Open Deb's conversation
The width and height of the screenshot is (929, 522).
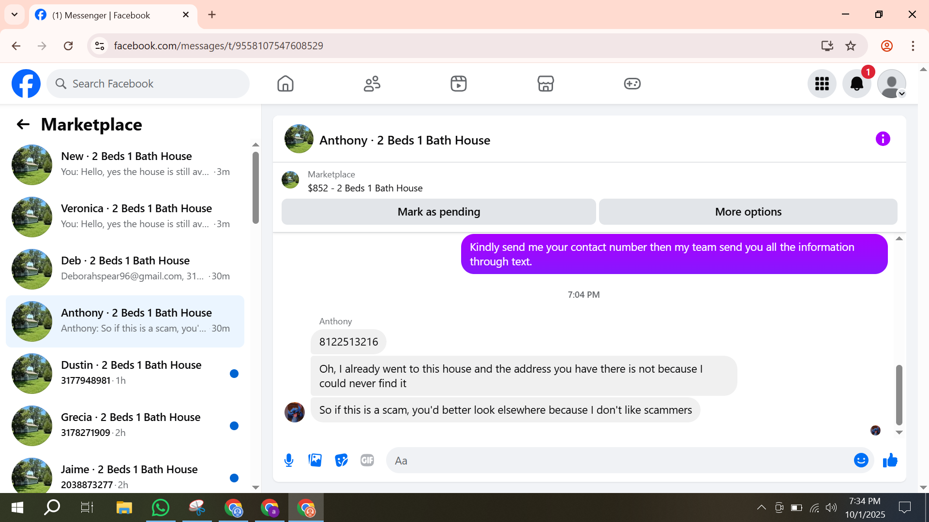point(125,269)
